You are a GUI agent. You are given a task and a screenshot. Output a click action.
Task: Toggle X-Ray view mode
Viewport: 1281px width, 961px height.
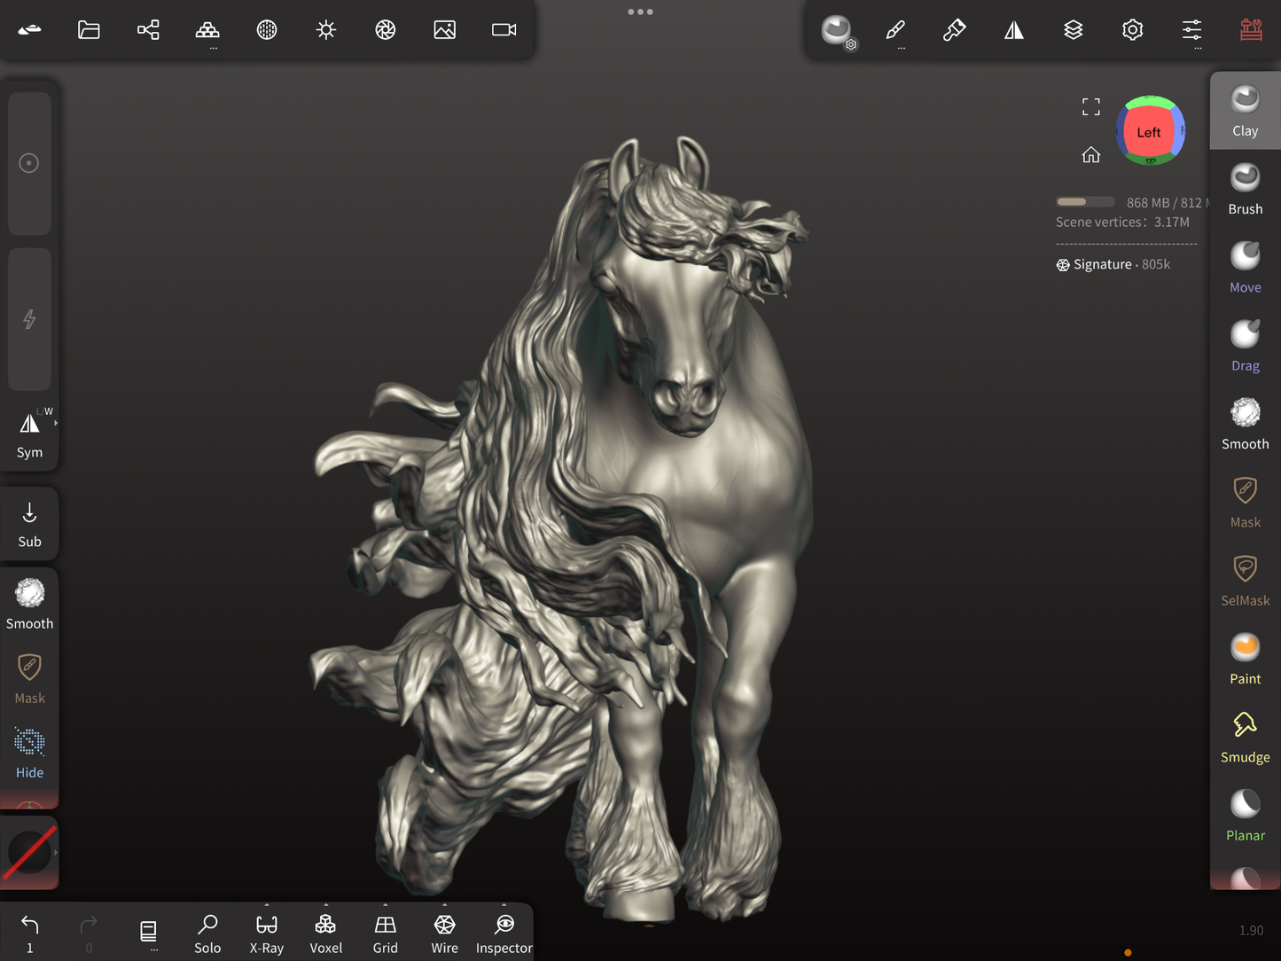click(x=267, y=934)
